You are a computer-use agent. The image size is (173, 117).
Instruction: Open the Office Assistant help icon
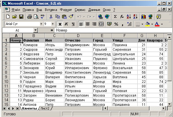coord(159,17)
